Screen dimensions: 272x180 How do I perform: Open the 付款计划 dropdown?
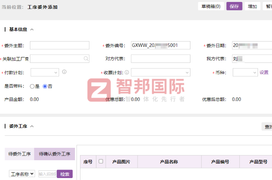(x=45, y=72)
